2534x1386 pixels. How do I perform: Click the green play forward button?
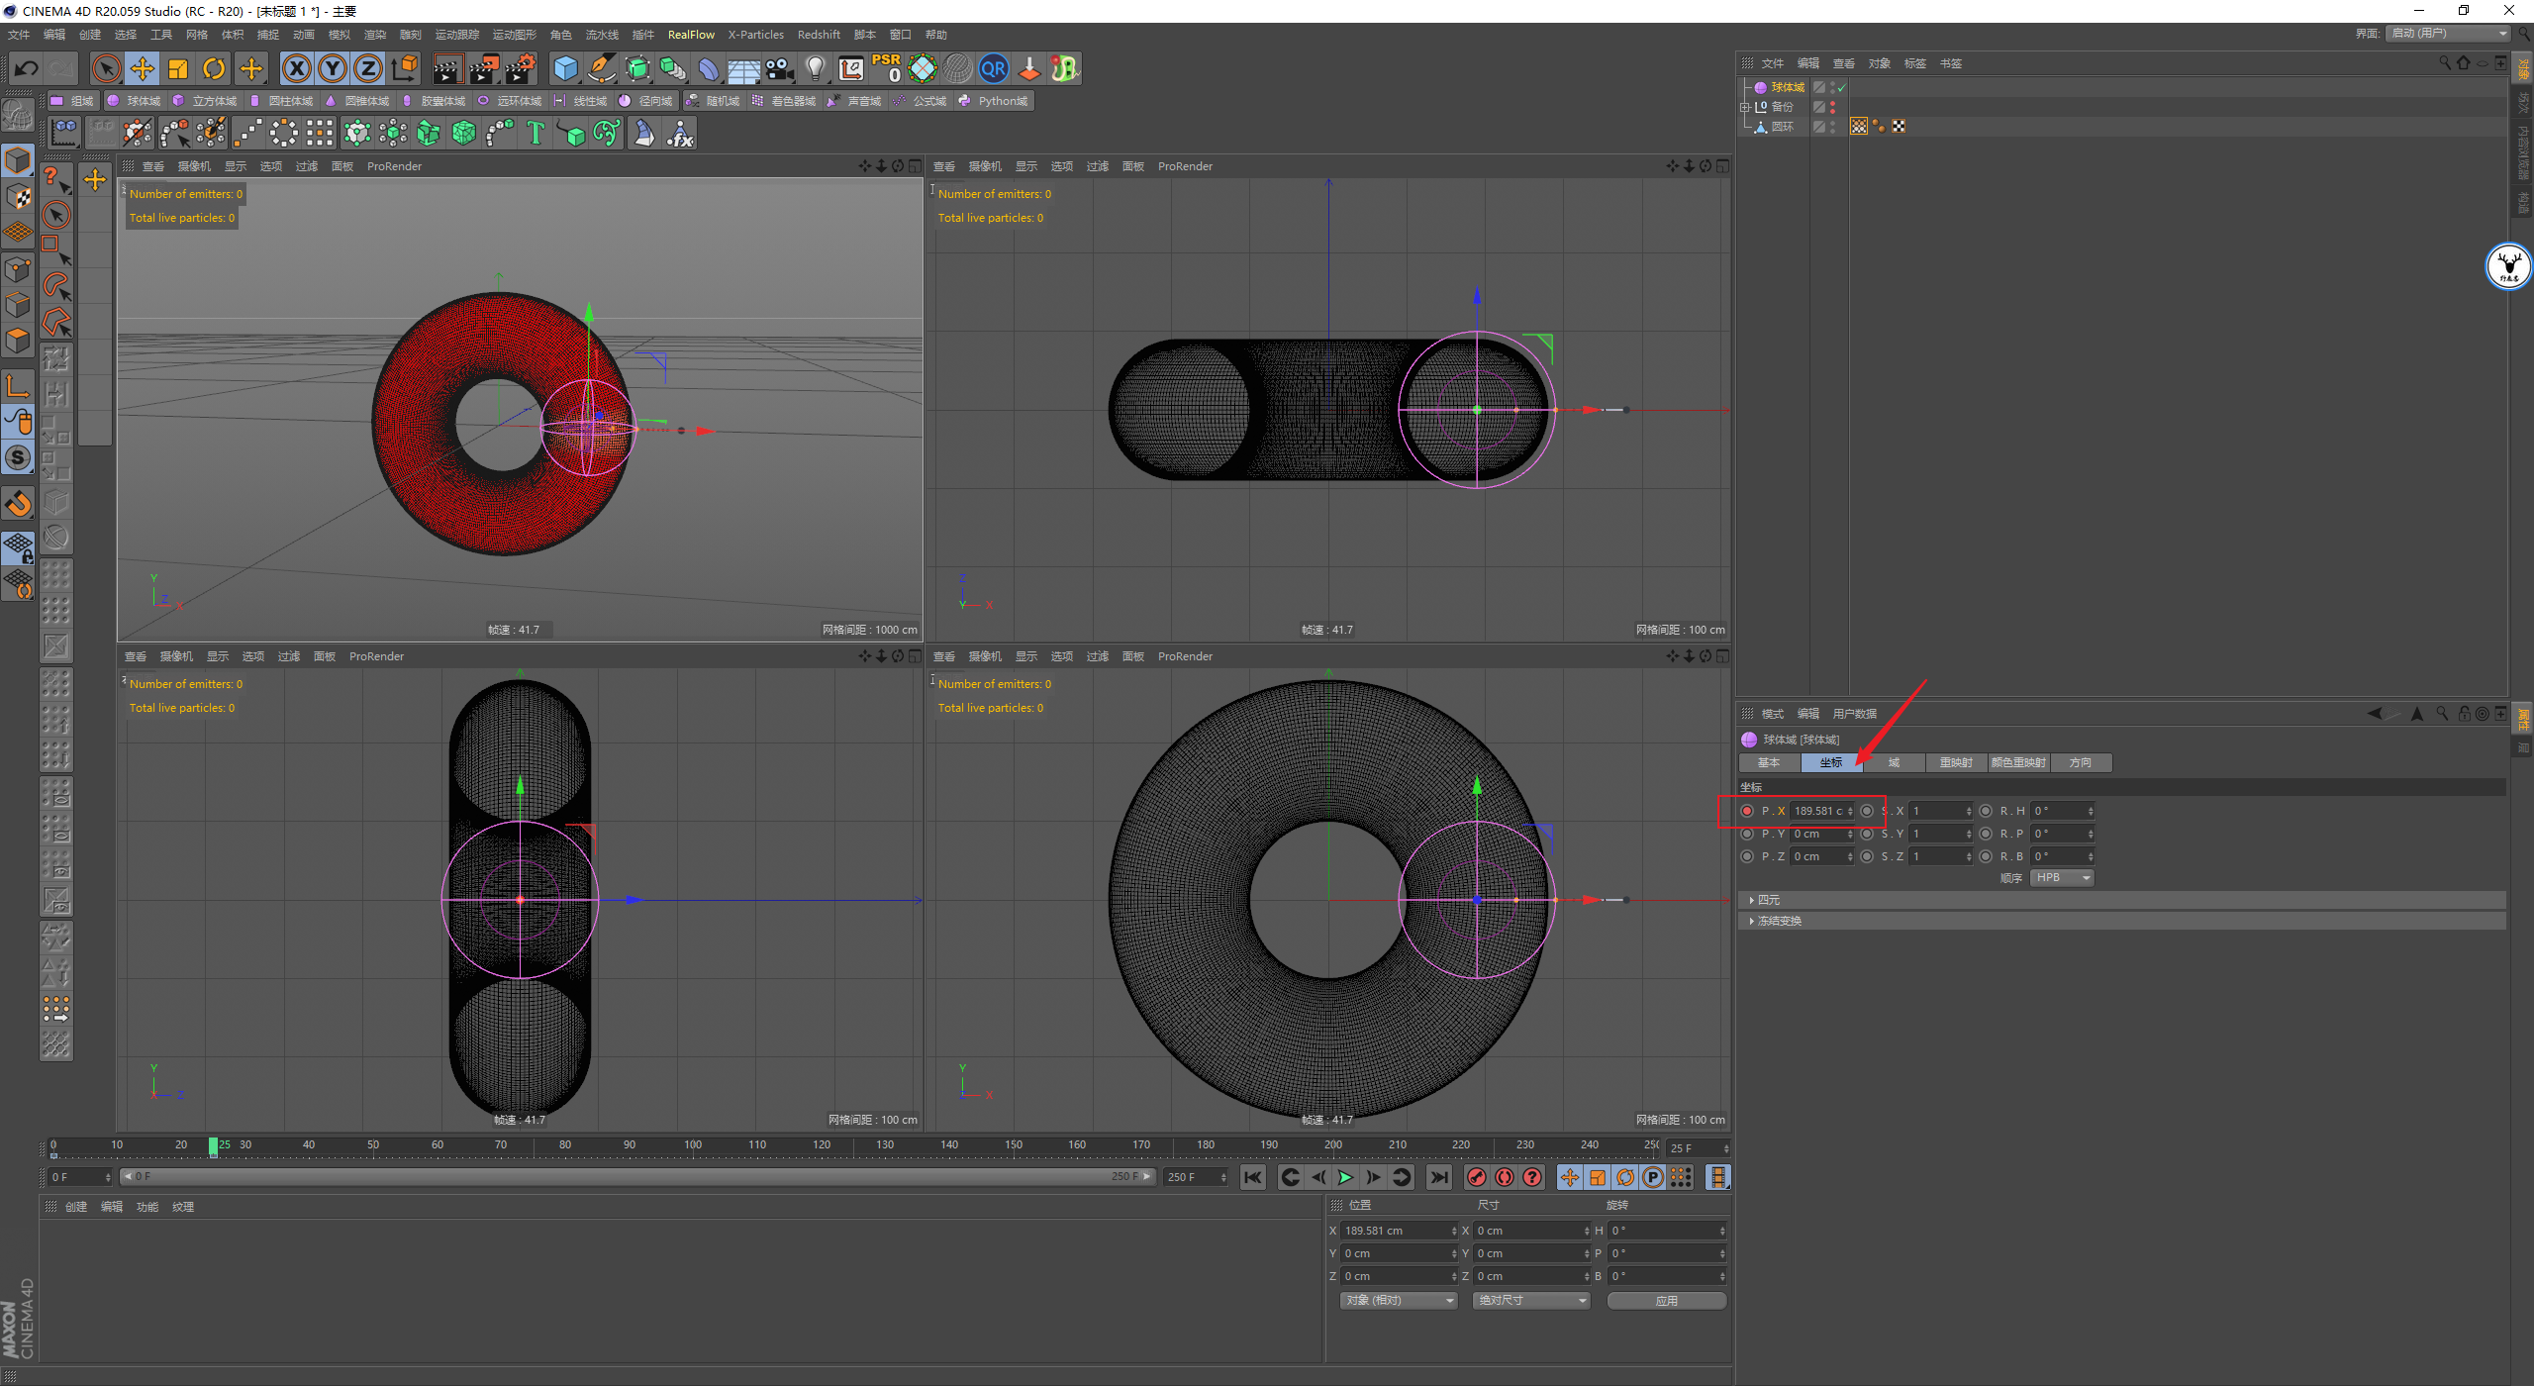pyautogui.click(x=1345, y=1177)
